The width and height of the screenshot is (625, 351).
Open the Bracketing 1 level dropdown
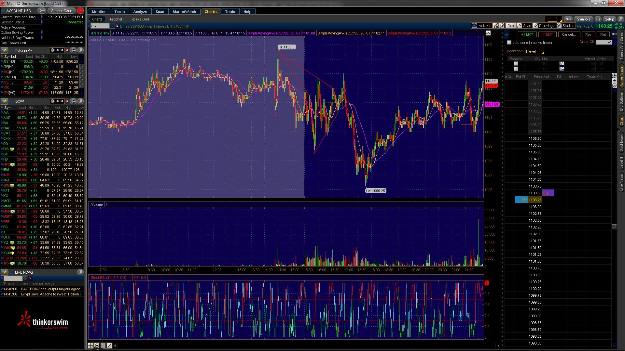point(534,51)
